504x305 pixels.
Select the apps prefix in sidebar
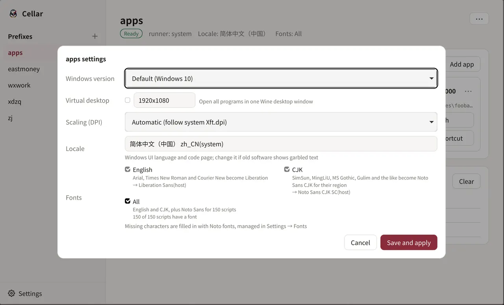point(15,53)
